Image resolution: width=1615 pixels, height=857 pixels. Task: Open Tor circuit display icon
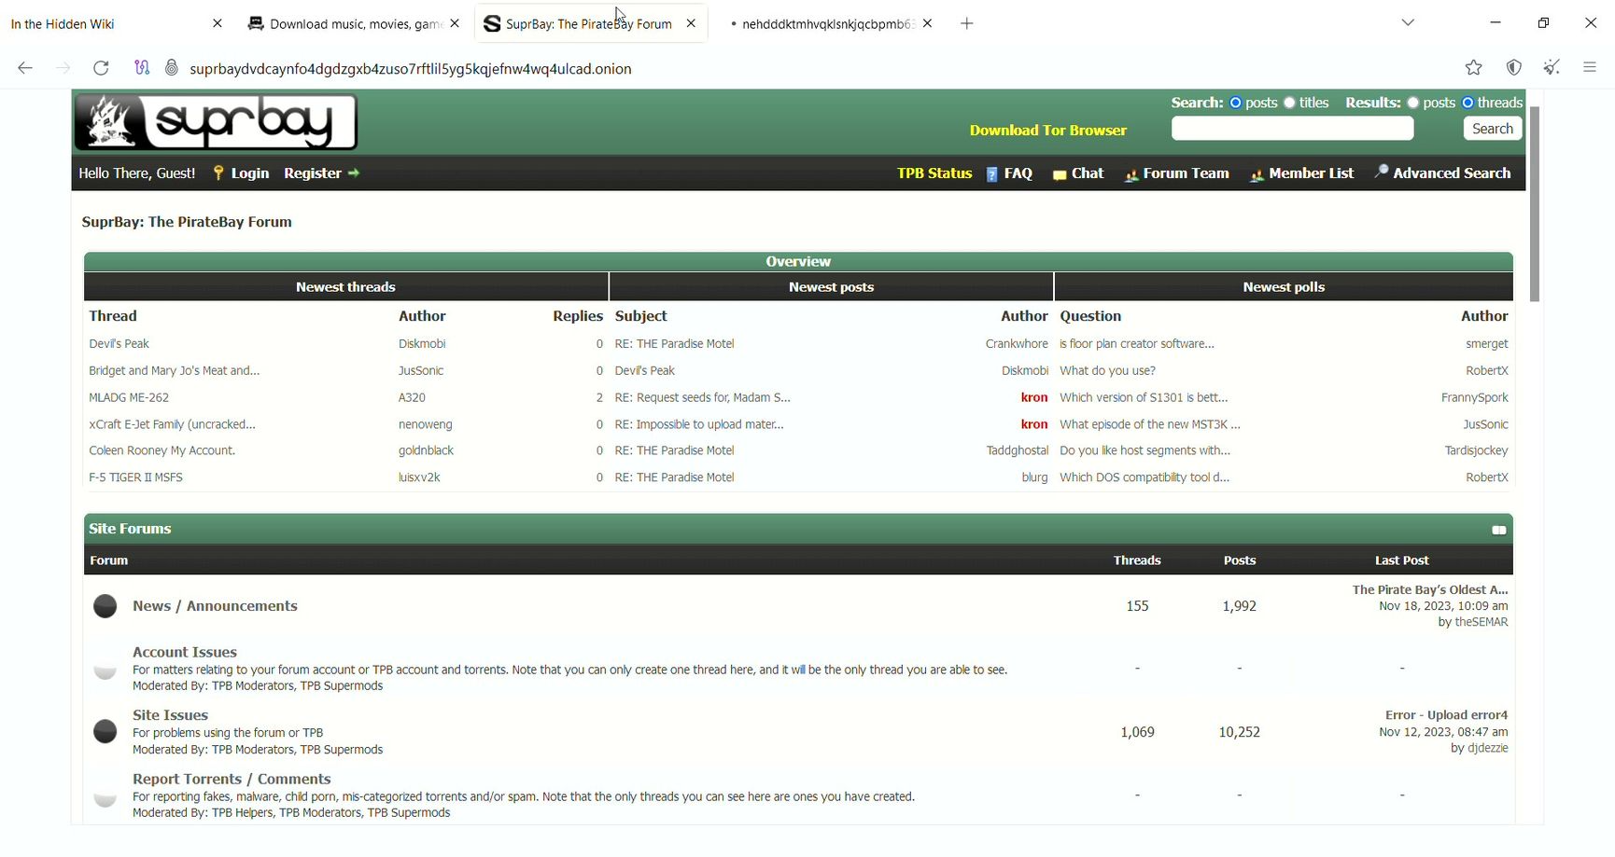[x=142, y=68]
